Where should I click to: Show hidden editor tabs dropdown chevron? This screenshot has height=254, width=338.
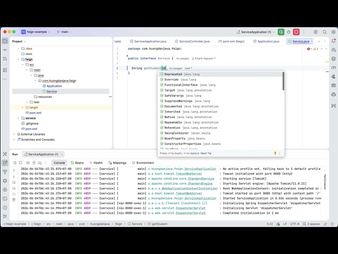(x=319, y=41)
